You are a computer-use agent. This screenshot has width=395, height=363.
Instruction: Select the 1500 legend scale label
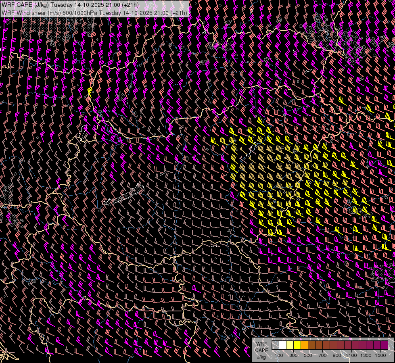tap(380, 356)
